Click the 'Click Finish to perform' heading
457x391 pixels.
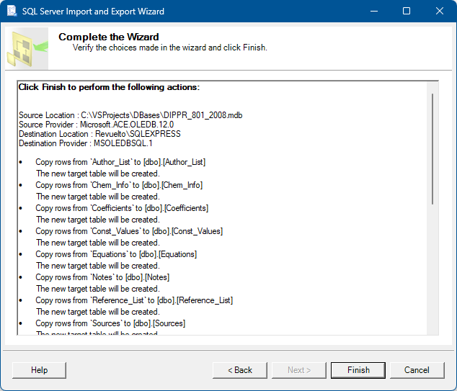(x=109, y=87)
